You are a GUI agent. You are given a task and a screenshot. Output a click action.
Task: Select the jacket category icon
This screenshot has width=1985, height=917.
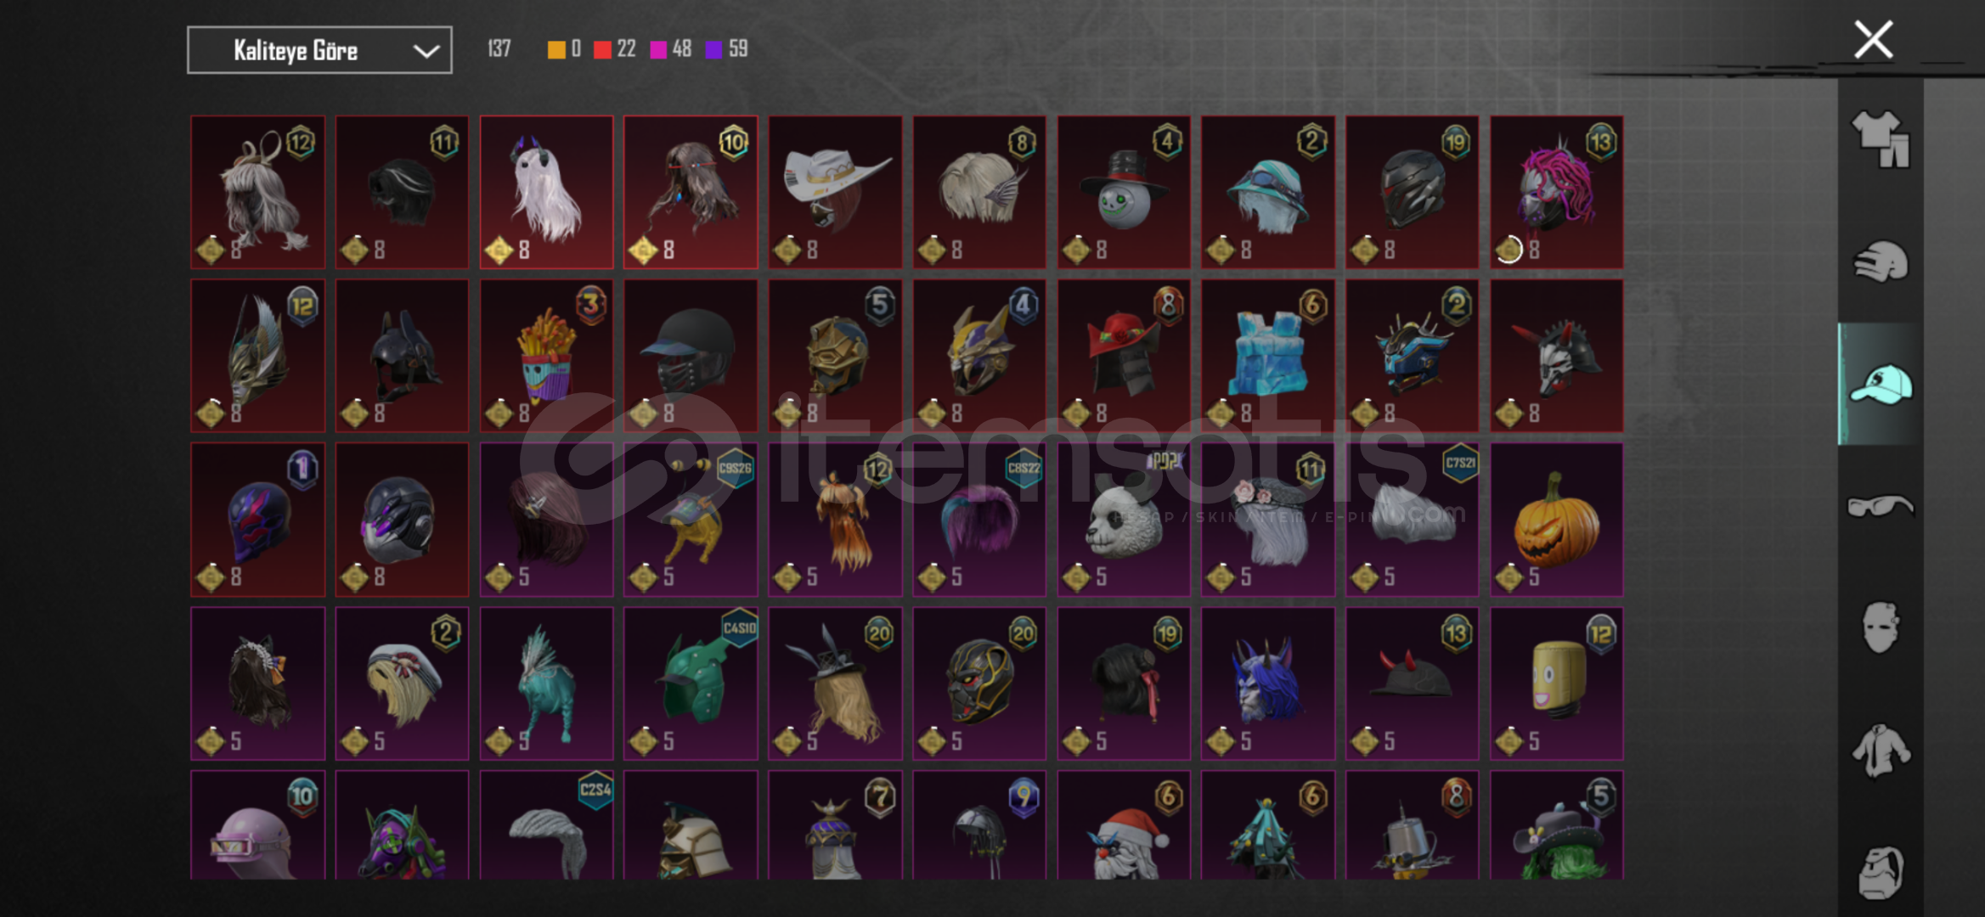click(x=1881, y=750)
